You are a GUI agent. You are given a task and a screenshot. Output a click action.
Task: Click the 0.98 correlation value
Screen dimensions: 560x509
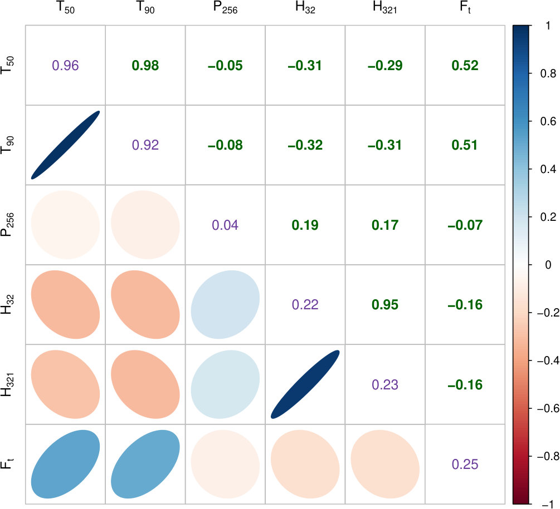[x=145, y=66]
